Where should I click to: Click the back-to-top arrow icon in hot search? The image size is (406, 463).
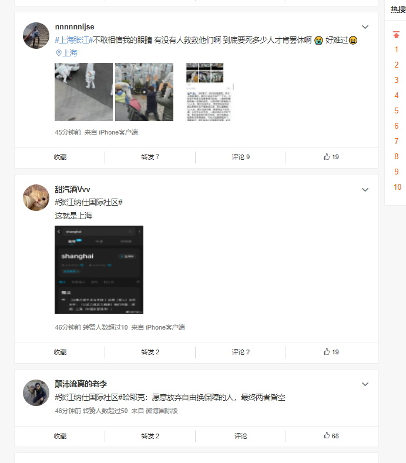pos(396,35)
